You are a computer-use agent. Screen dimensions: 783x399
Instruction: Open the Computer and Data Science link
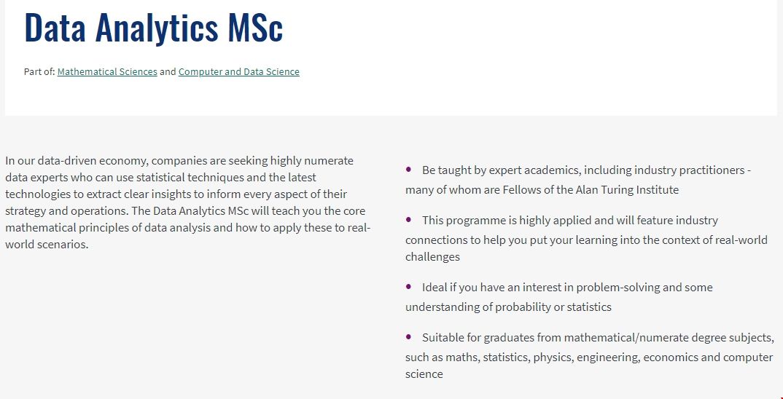(x=238, y=71)
